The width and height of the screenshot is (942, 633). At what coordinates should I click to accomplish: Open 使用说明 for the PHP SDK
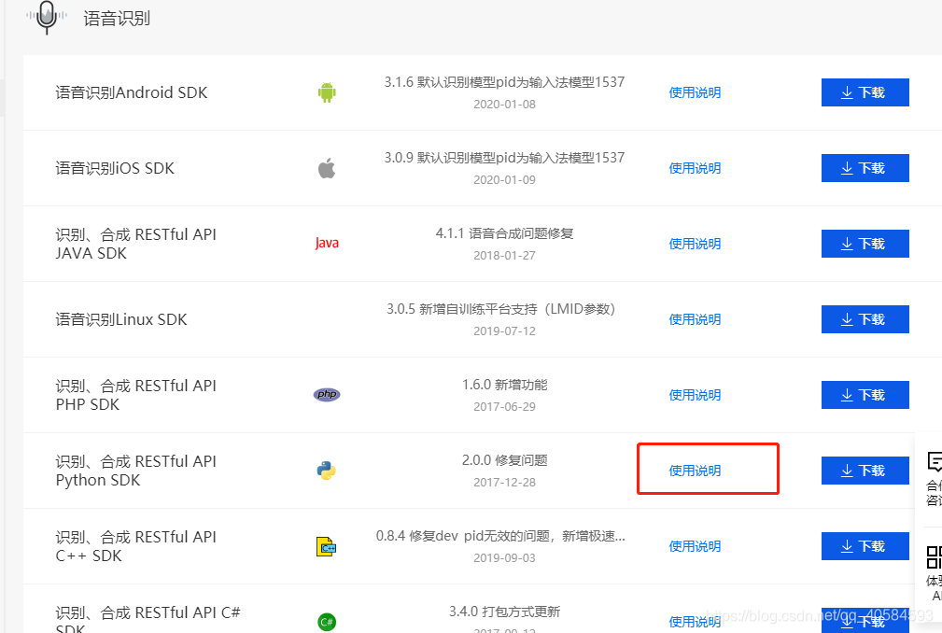coord(695,395)
